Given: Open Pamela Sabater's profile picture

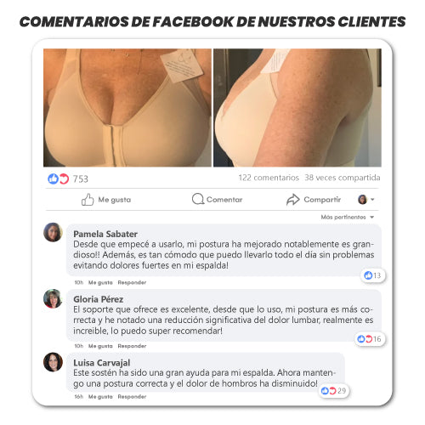Looking at the screenshot, I should click(x=53, y=232).
